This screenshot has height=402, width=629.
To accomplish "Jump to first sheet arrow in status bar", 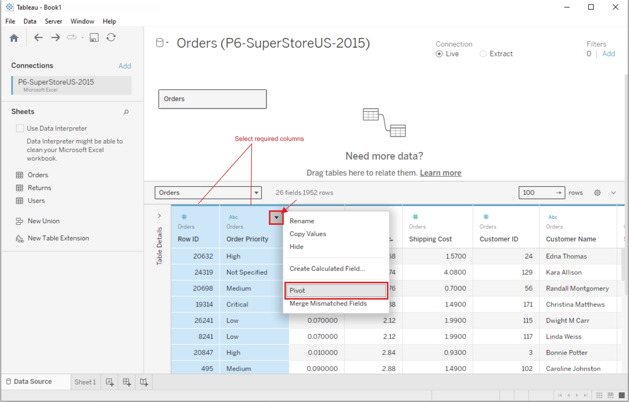I will pos(560,395).
